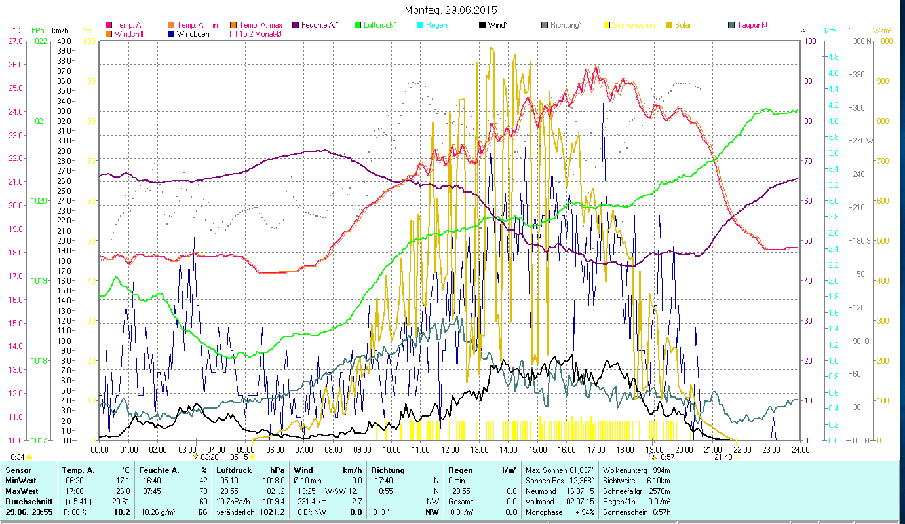Image resolution: width=905 pixels, height=524 pixels.
Task: Click the minimum pressure value 1018.0
Action: pos(273,481)
